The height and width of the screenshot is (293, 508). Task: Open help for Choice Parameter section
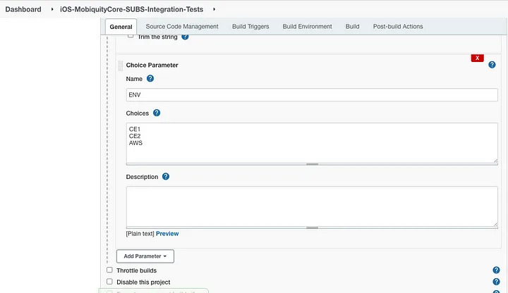(492, 64)
